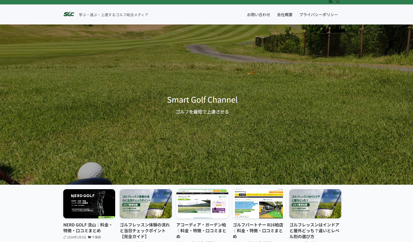Open search with the magnifier icon
The image size is (413, 242).
(x=338, y=2)
